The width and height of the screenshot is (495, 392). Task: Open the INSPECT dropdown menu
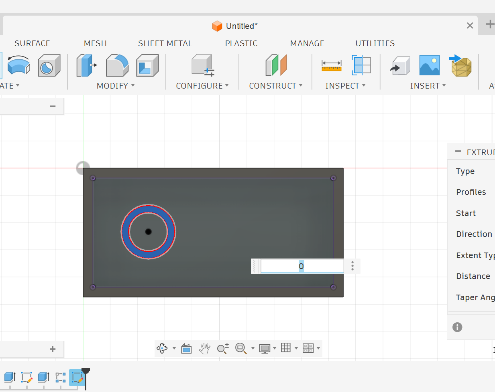pos(345,86)
